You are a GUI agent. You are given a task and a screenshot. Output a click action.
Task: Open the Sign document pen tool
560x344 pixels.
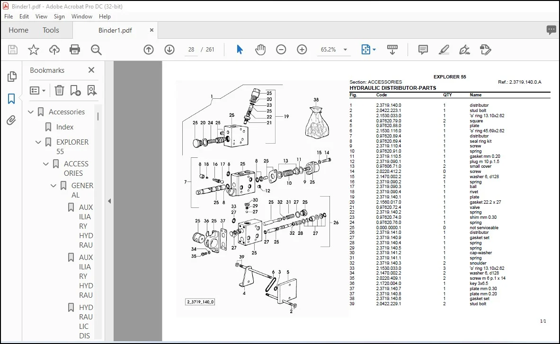(464, 50)
